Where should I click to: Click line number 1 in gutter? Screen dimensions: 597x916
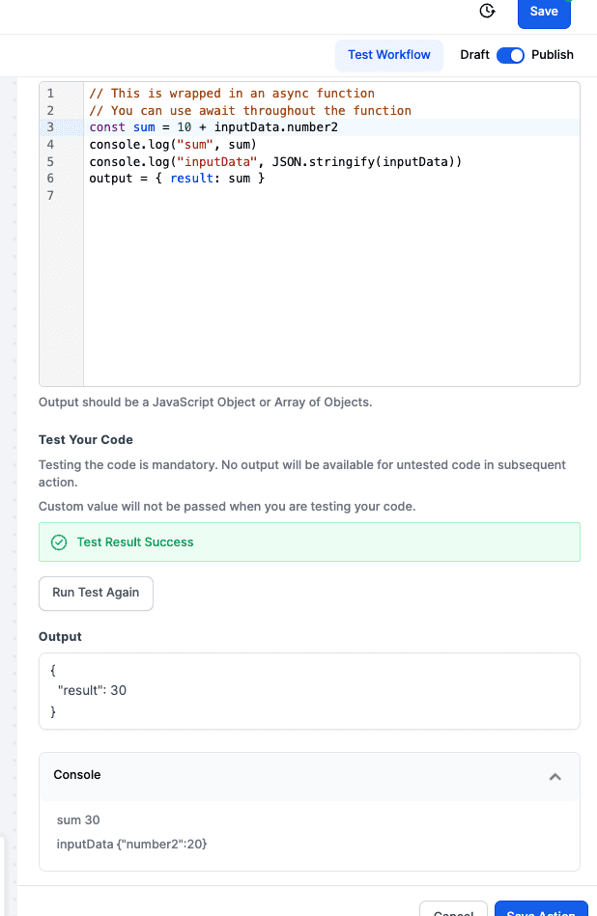click(x=50, y=94)
